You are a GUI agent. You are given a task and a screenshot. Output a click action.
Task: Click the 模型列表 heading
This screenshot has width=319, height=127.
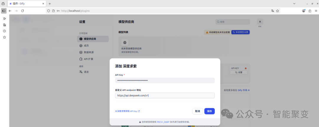click(123, 32)
